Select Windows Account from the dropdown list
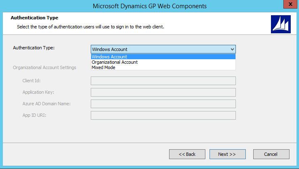Viewport: 299px width, 169px height. click(x=163, y=57)
